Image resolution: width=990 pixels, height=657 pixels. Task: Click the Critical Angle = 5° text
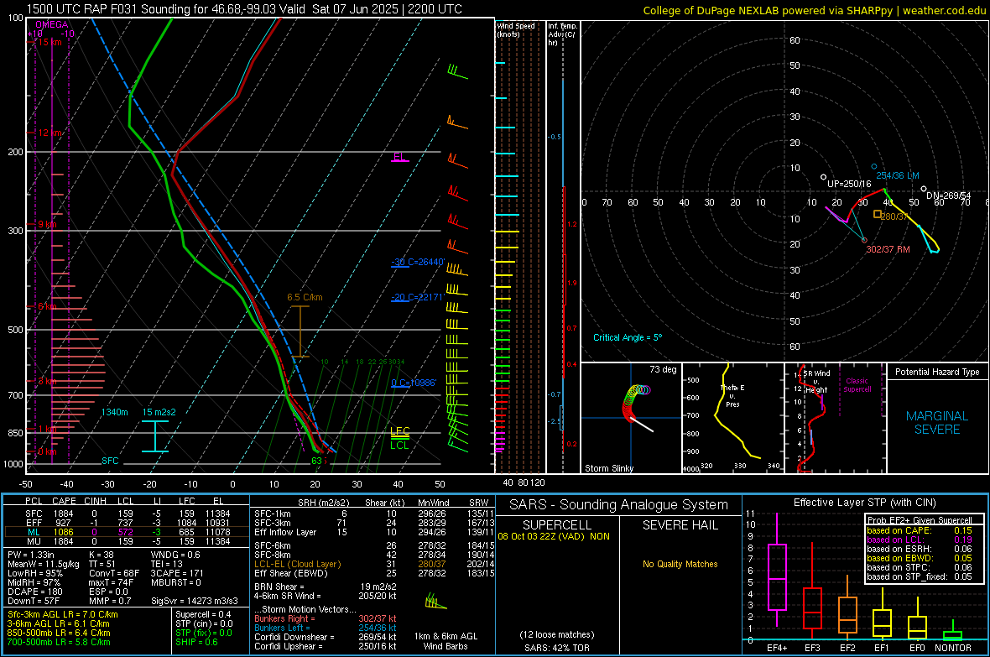[x=628, y=337]
